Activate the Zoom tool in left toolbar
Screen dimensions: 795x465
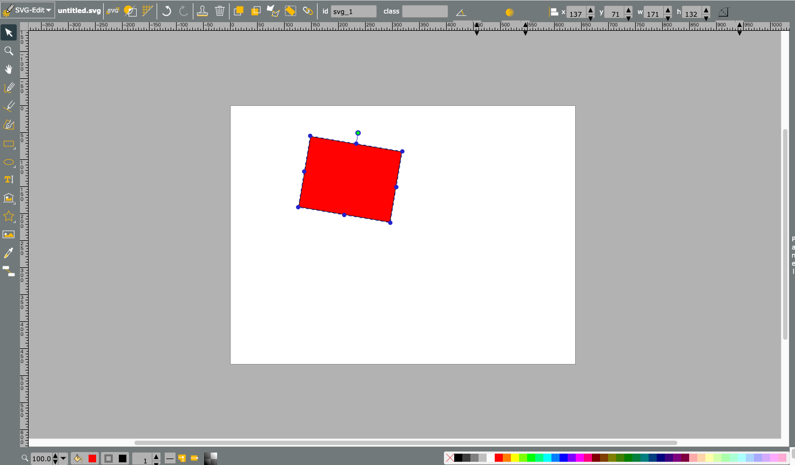(x=9, y=51)
